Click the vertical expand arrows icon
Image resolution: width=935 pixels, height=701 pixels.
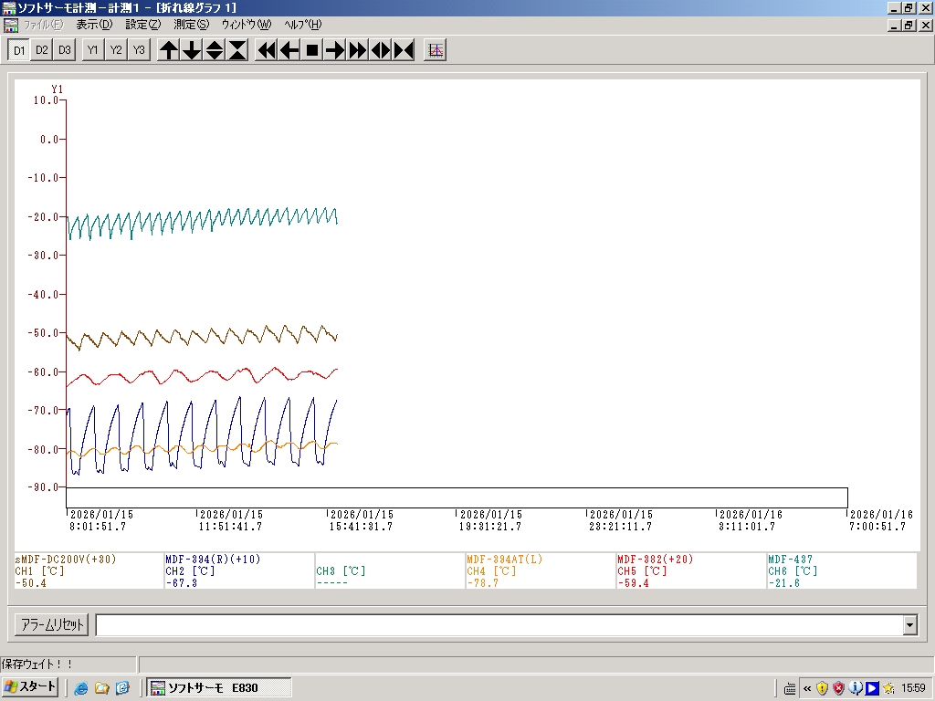pyautogui.click(x=215, y=50)
